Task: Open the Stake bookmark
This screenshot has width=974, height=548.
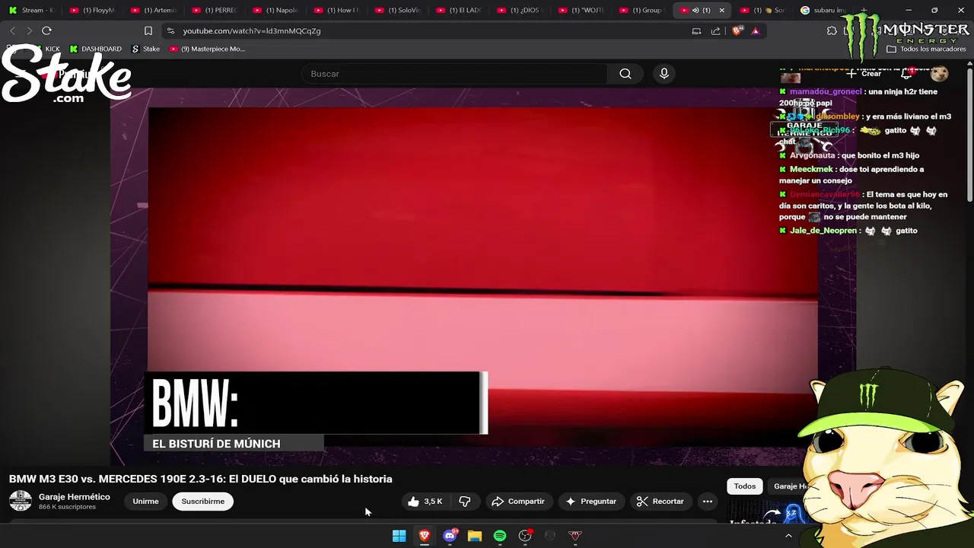Action: tap(146, 49)
